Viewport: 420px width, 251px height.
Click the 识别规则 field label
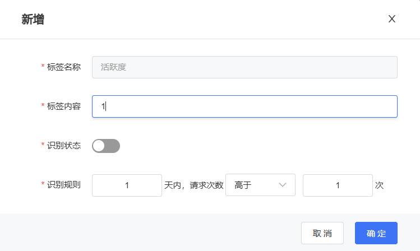pyautogui.click(x=64, y=185)
